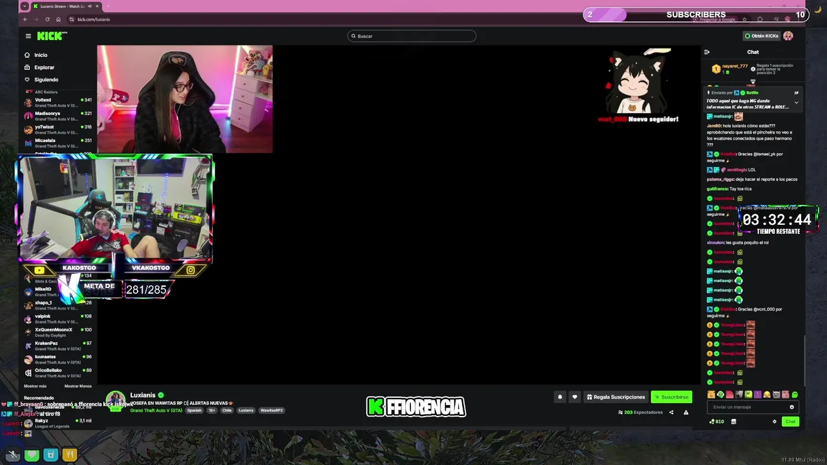Open the tab search dropdown arrow
The image size is (827, 465).
25,6
